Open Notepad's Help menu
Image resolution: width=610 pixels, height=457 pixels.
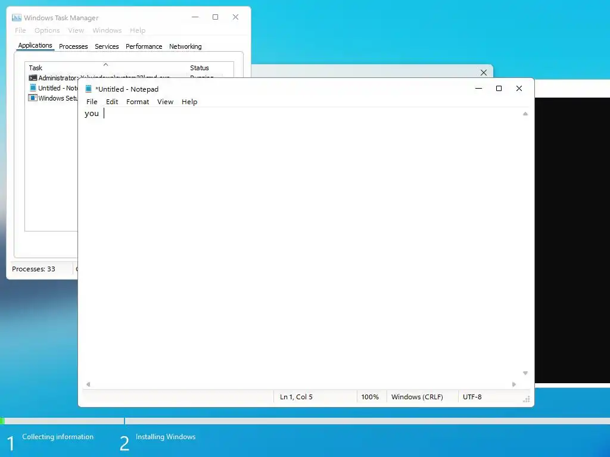tap(189, 102)
